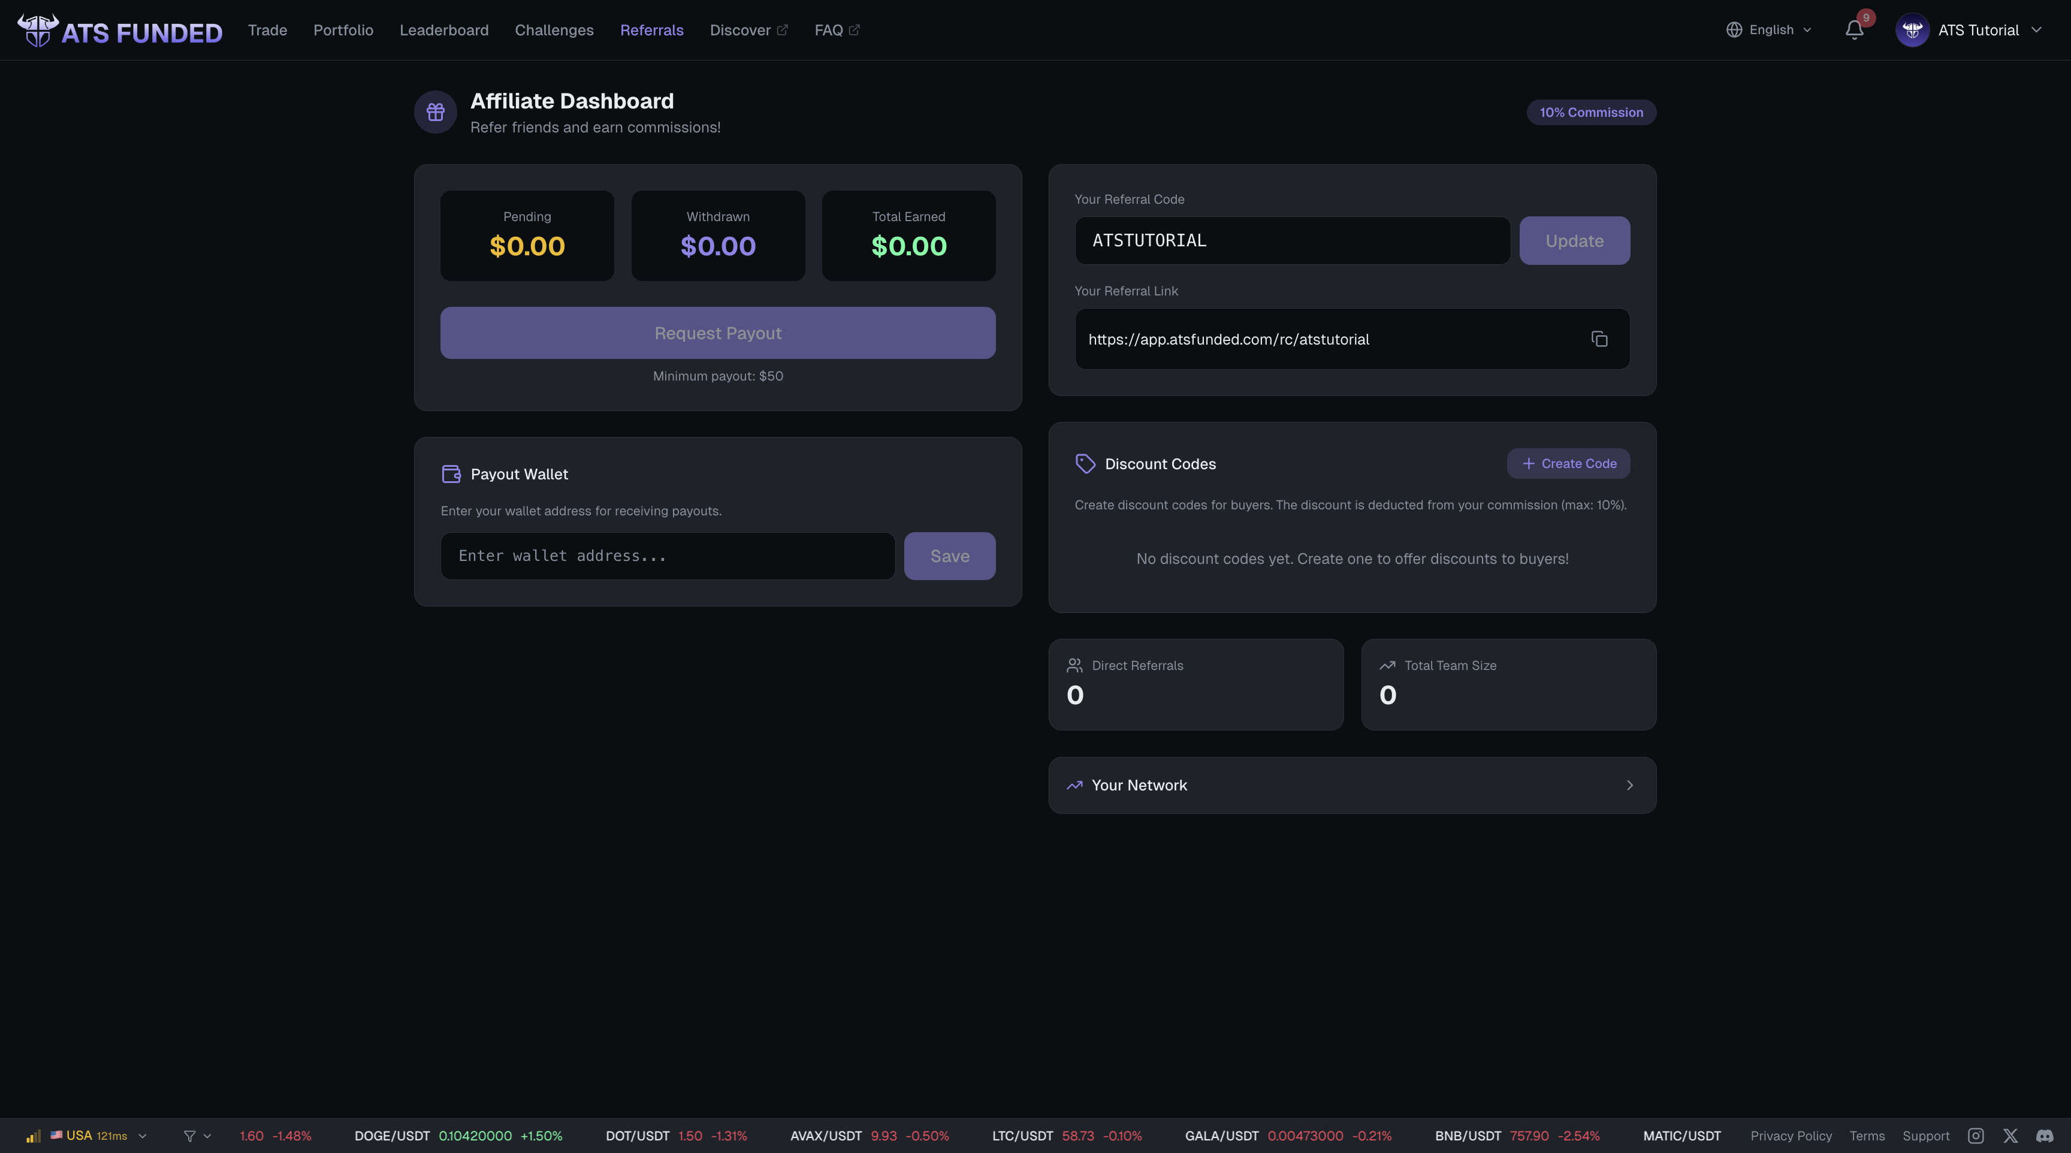Open the ATS Tutorial account menu chevron
Viewport: 2071px width, 1153px height.
click(2036, 31)
